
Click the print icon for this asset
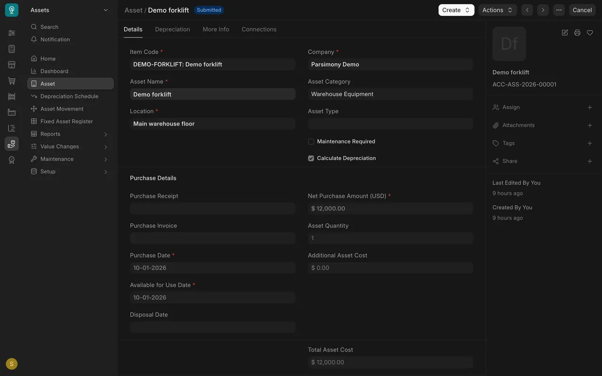tap(577, 32)
